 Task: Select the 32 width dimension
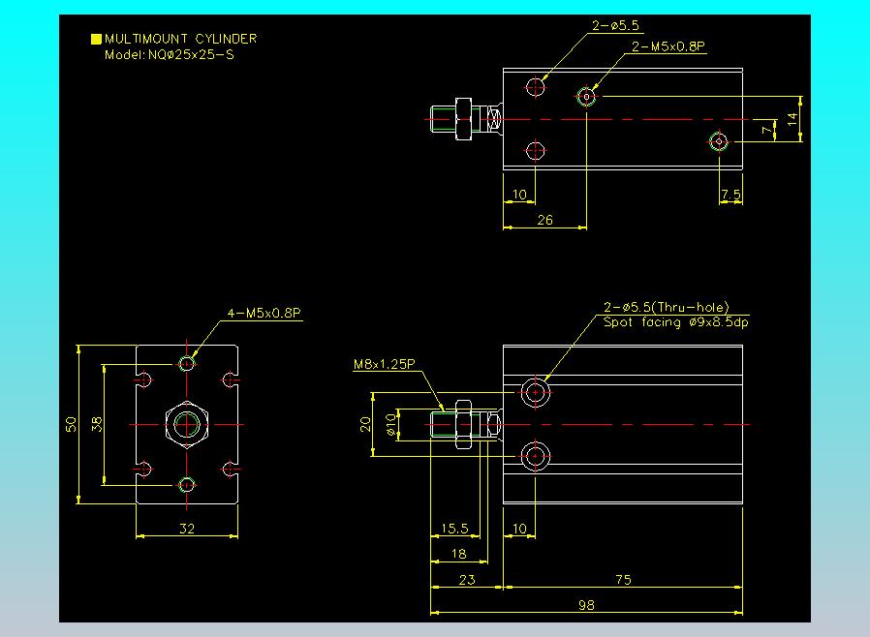tap(187, 529)
